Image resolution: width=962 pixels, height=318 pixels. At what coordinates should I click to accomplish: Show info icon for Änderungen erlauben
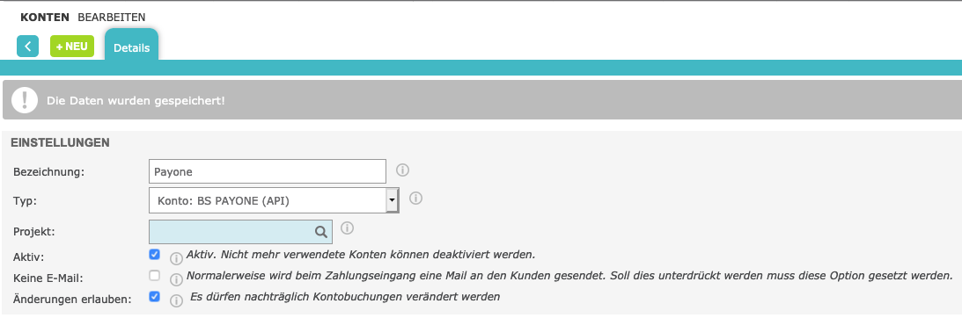(x=176, y=300)
